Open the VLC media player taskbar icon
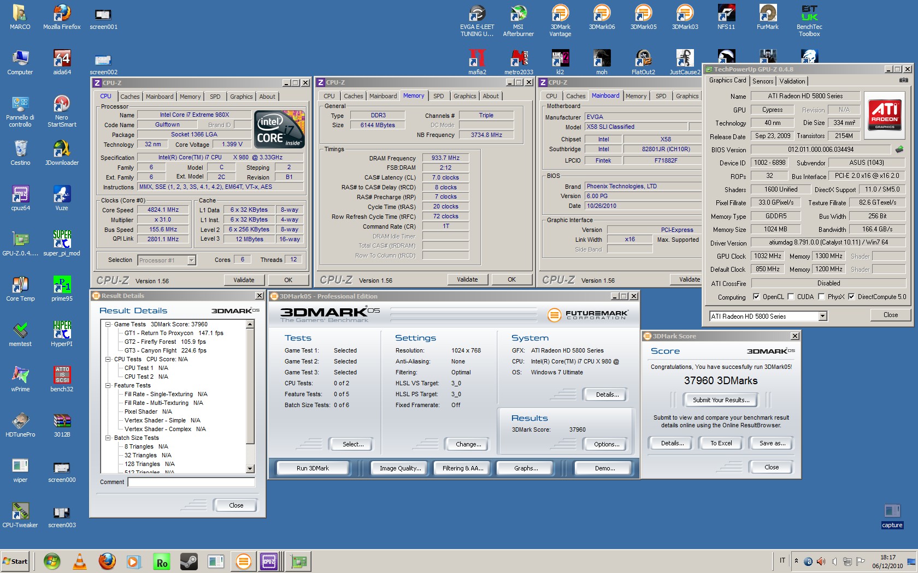The height and width of the screenshot is (573, 918). pyautogui.click(x=80, y=562)
